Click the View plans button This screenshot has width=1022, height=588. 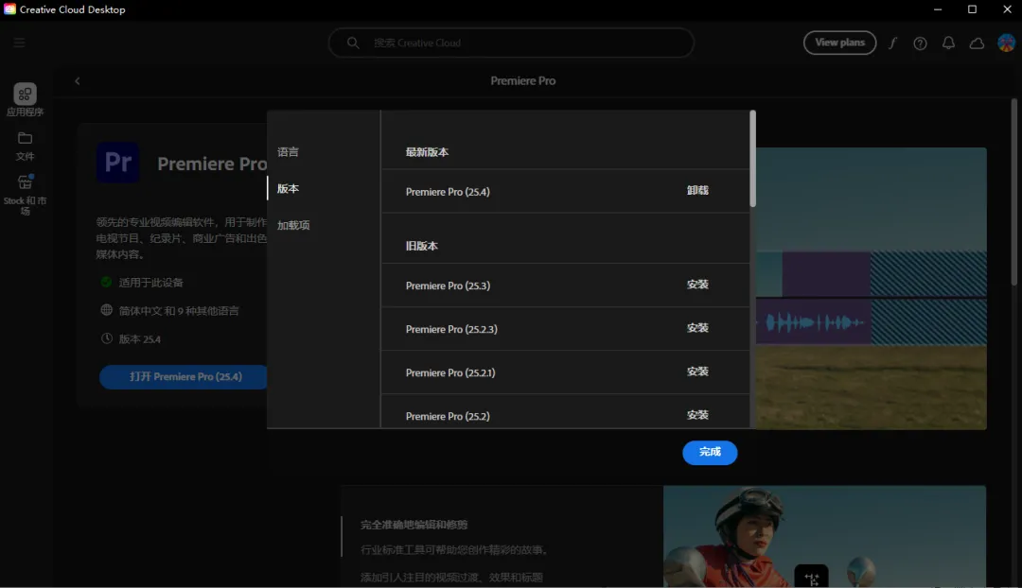tap(839, 43)
